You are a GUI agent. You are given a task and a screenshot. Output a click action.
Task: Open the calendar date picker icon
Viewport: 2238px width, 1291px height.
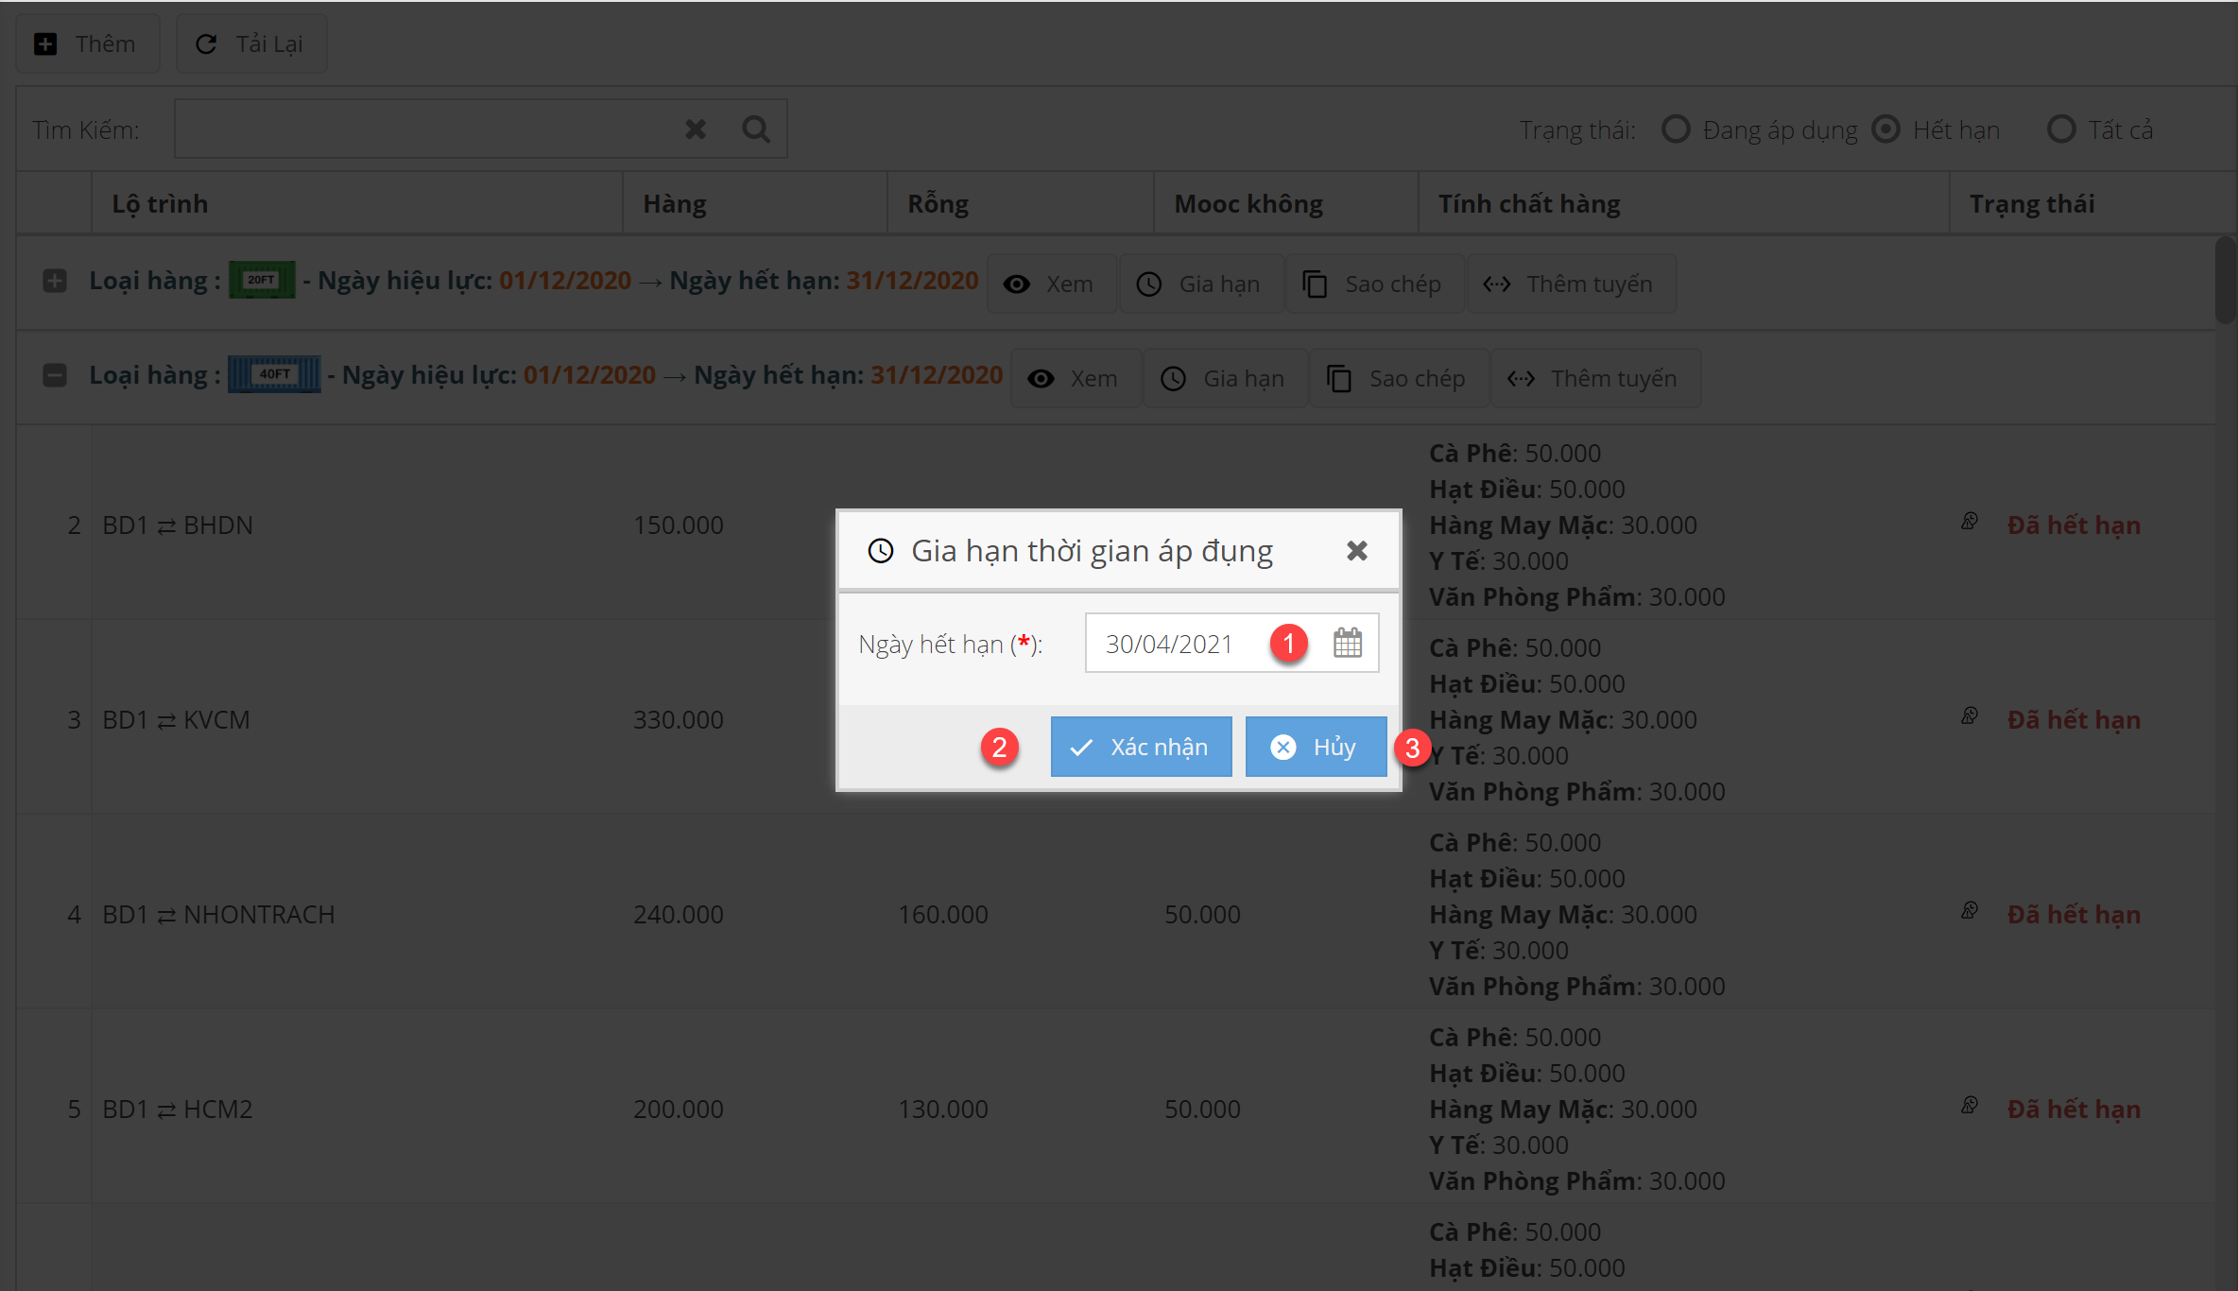pos(1347,644)
